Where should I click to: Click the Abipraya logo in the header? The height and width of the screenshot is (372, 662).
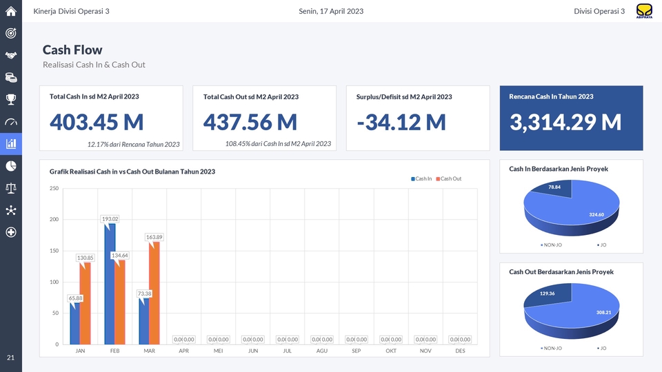644,11
